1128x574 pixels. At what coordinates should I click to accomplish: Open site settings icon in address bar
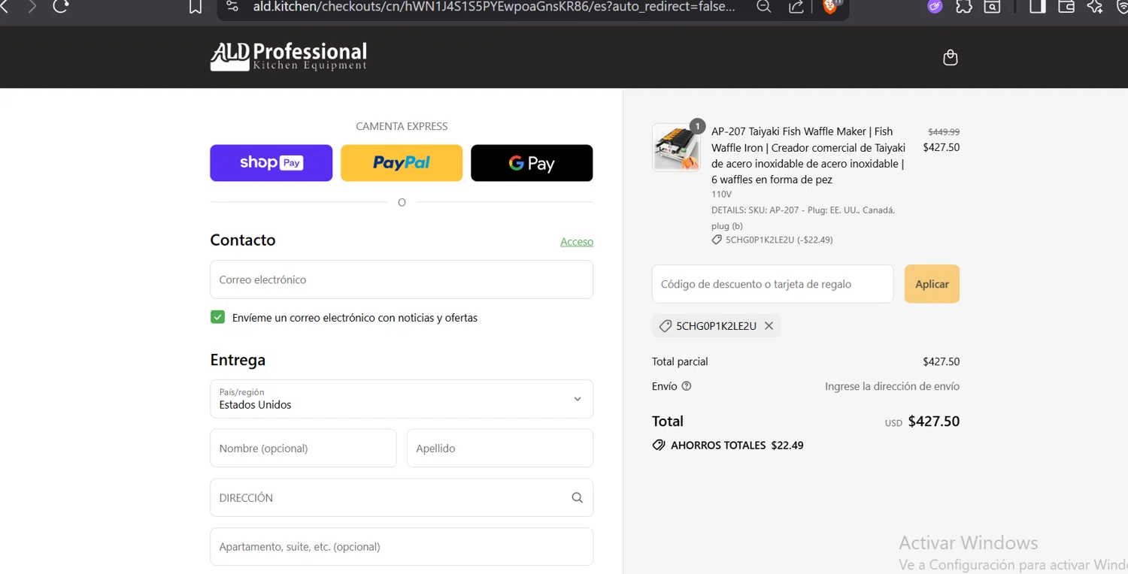click(x=232, y=7)
